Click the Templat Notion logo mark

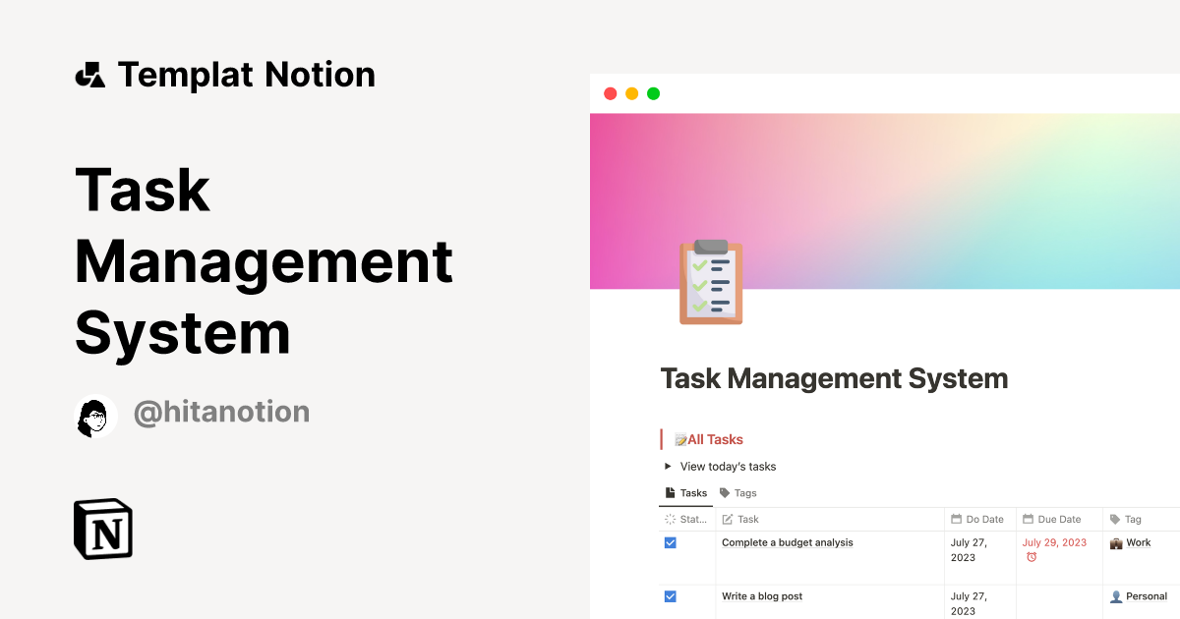89,74
